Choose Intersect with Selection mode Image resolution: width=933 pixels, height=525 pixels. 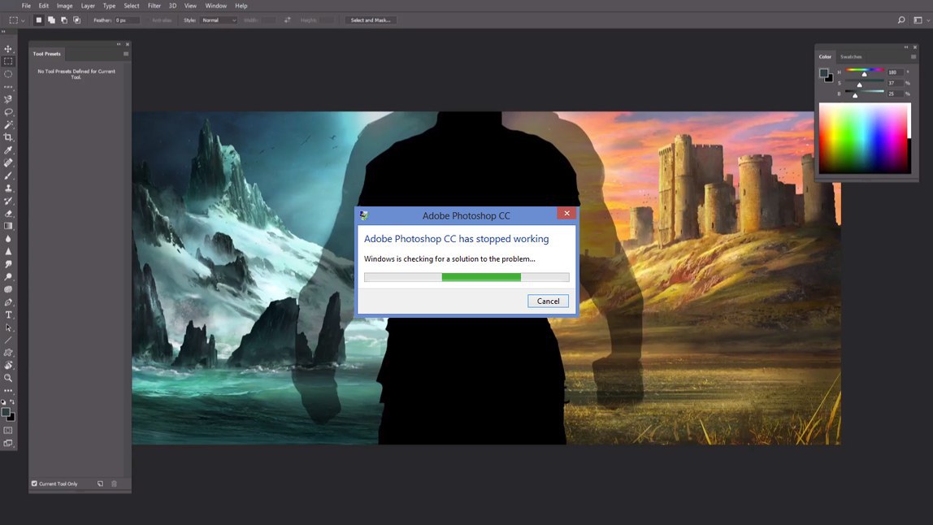tap(76, 20)
